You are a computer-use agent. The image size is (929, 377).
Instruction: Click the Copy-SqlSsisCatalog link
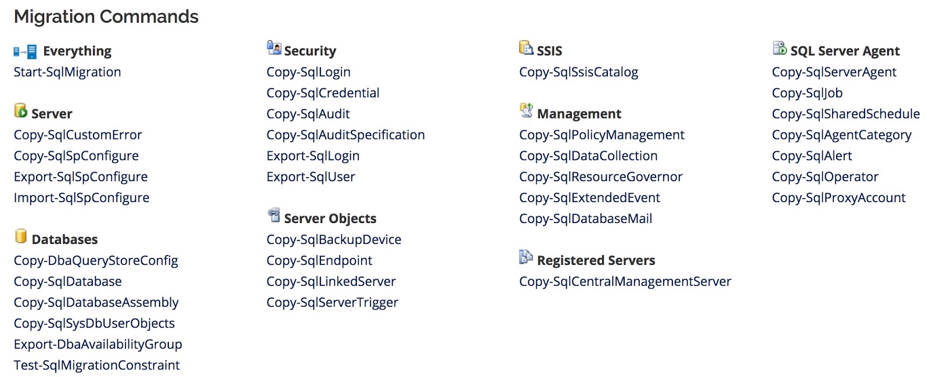578,71
